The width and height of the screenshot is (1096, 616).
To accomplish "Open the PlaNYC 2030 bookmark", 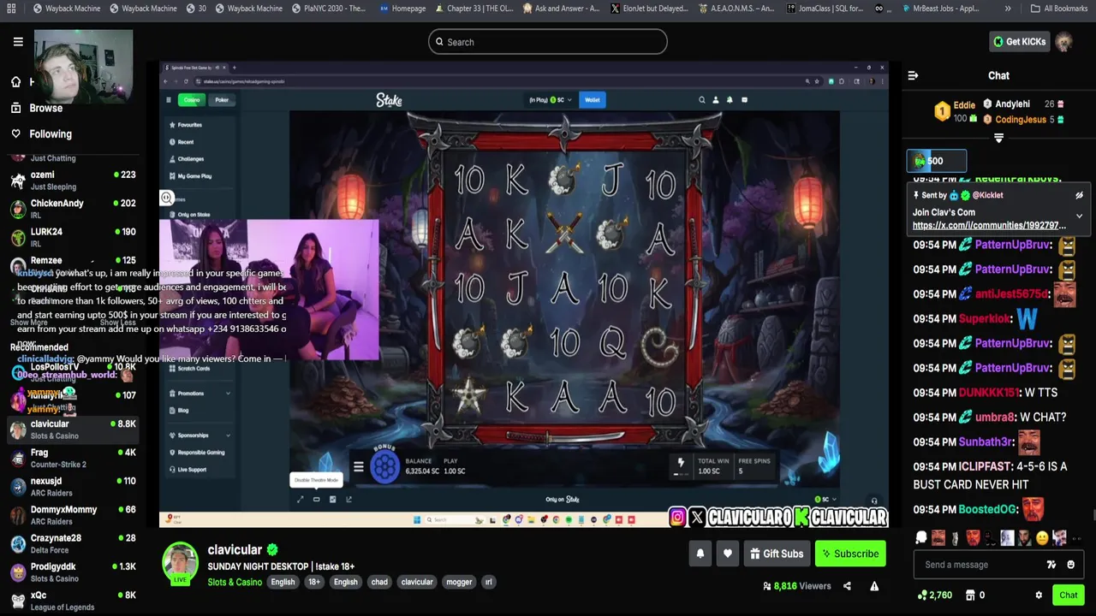I will click(x=328, y=9).
